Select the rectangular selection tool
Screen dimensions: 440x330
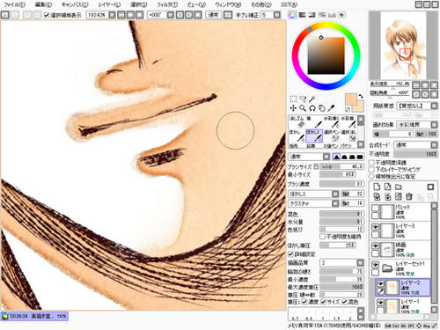click(x=293, y=99)
